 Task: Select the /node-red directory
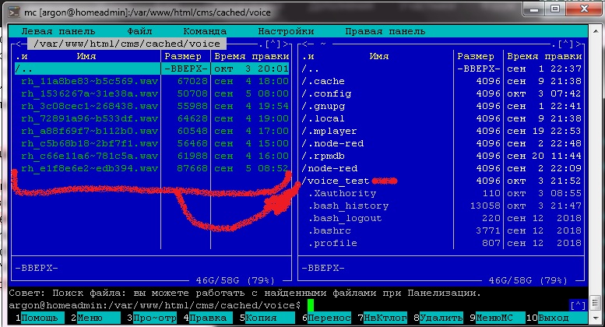329,168
